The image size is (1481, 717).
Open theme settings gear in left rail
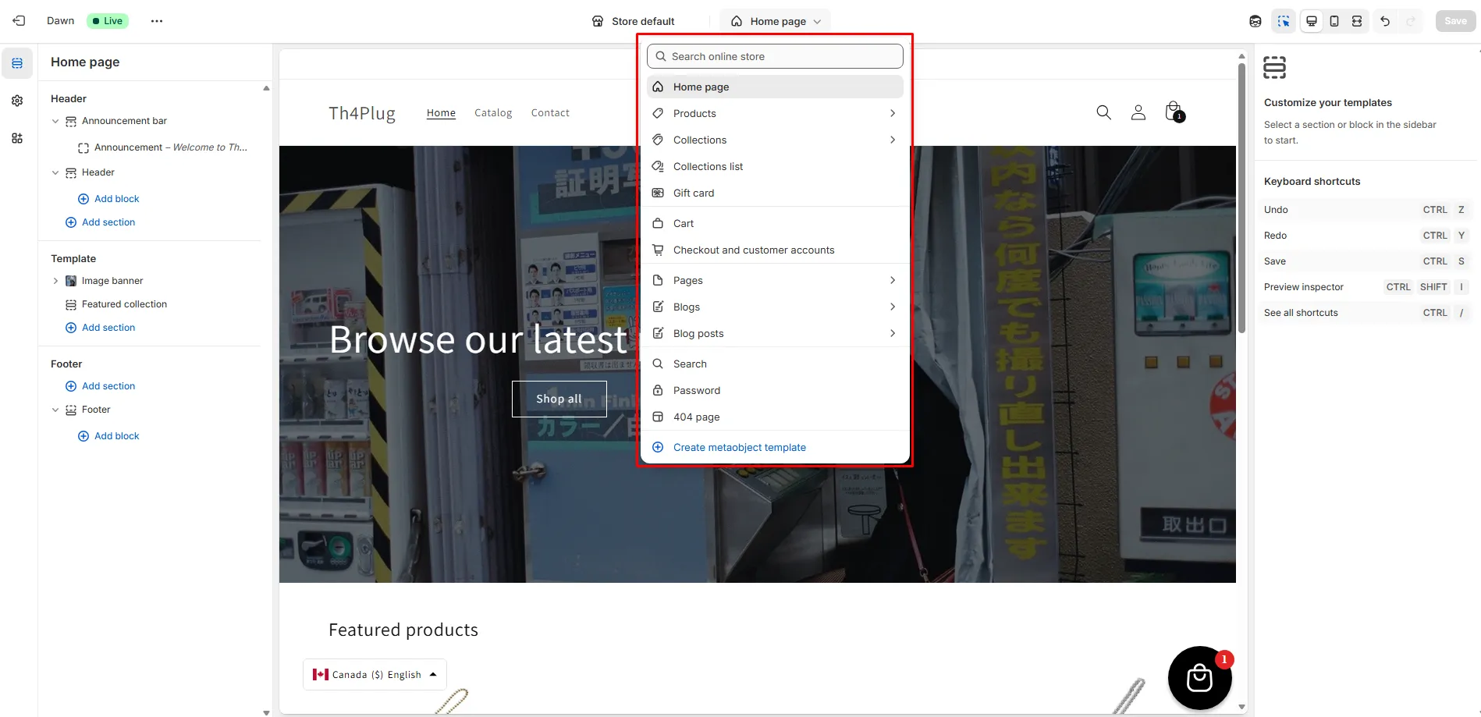tap(17, 101)
